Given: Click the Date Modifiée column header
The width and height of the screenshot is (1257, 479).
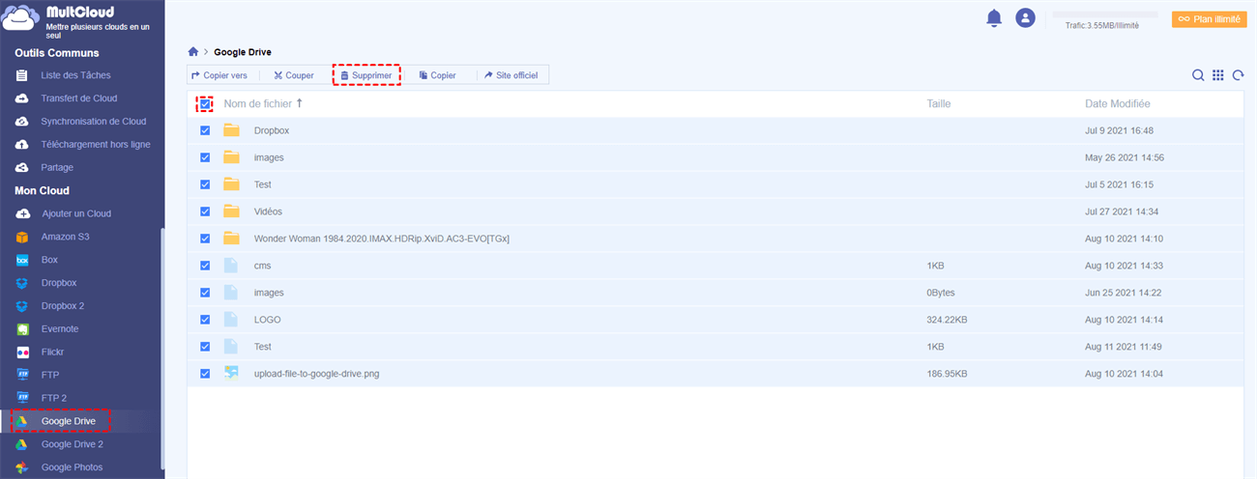Looking at the screenshot, I should tap(1118, 103).
